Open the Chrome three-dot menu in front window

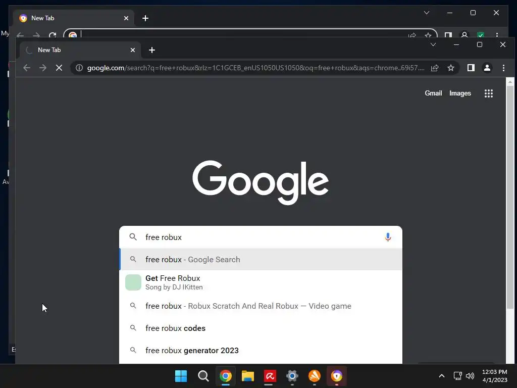tap(503, 68)
